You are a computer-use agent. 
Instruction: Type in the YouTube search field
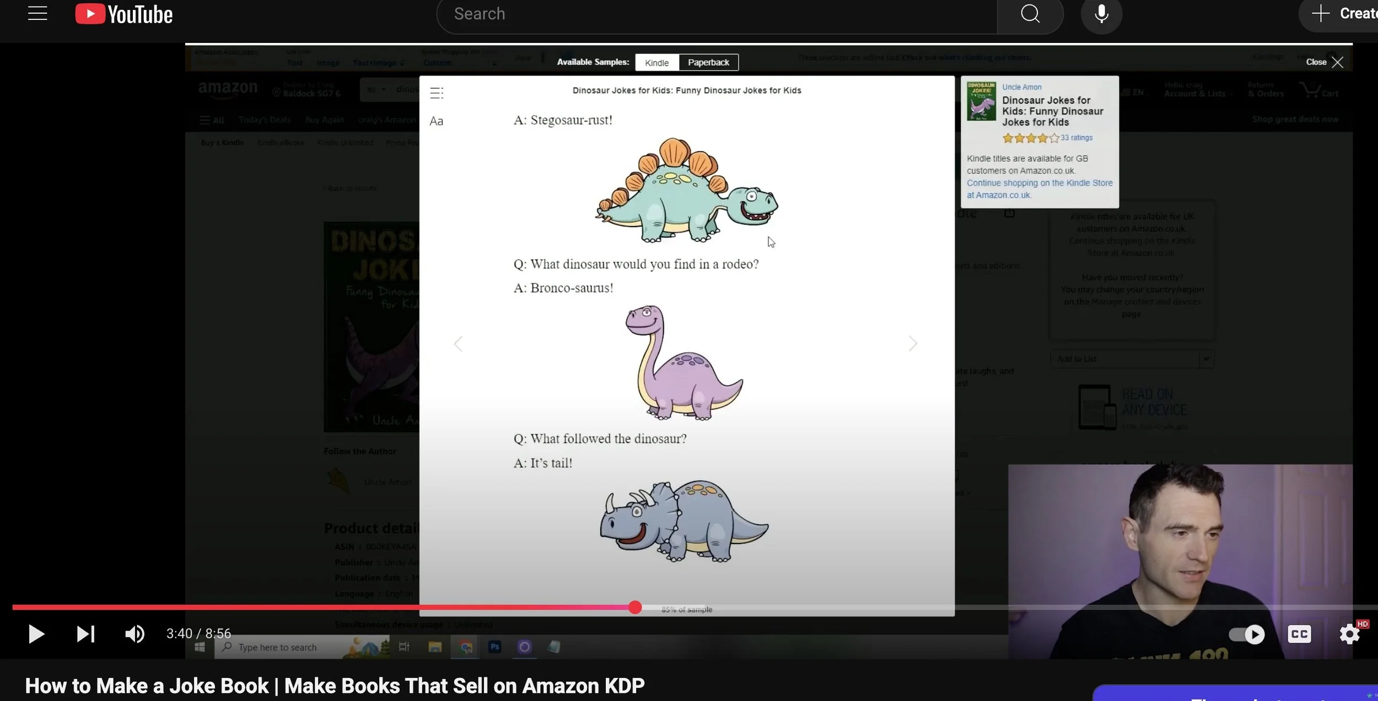point(717,14)
